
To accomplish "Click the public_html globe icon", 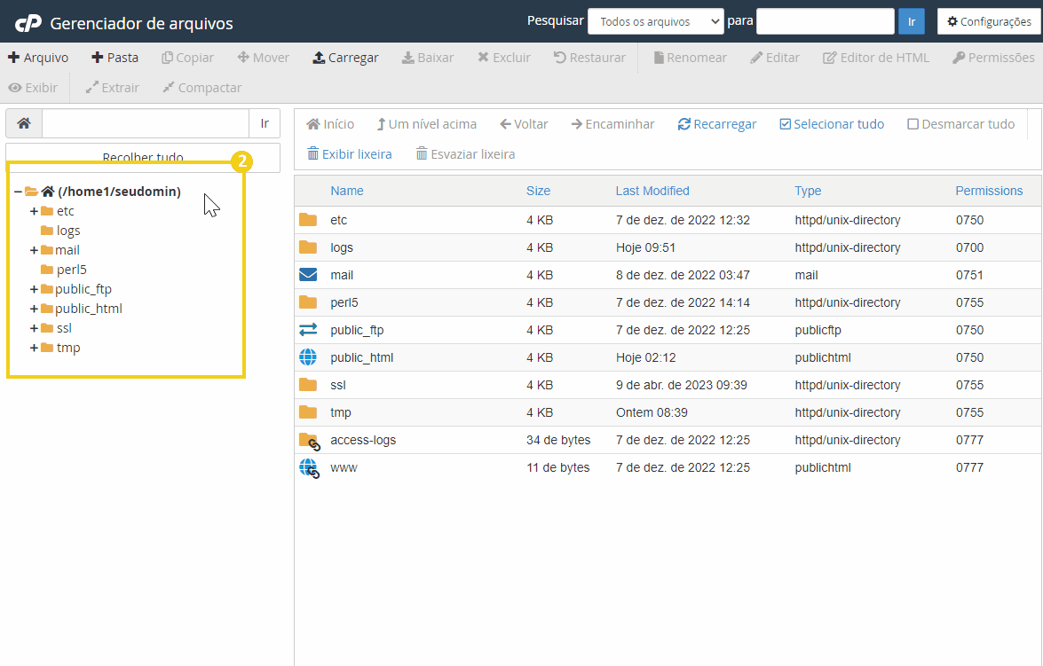I will pos(308,357).
